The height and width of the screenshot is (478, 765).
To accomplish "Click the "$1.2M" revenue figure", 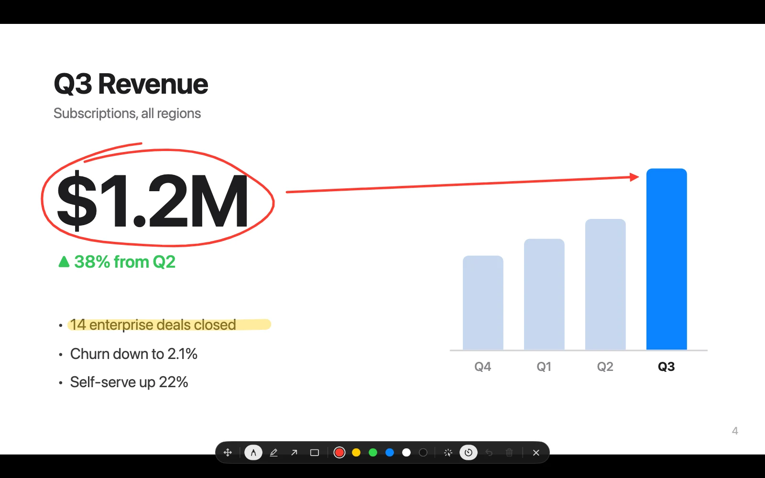I will pyautogui.click(x=153, y=201).
